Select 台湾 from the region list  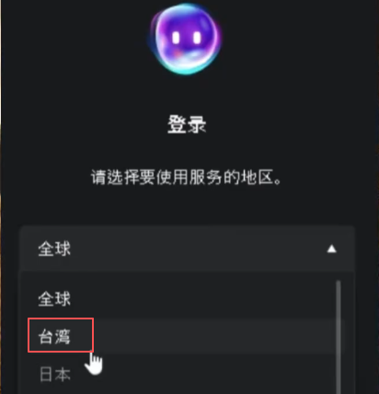tap(54, 337)
